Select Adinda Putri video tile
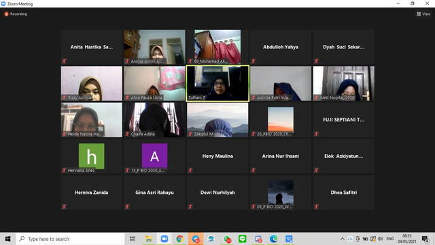 click(281, 83)
